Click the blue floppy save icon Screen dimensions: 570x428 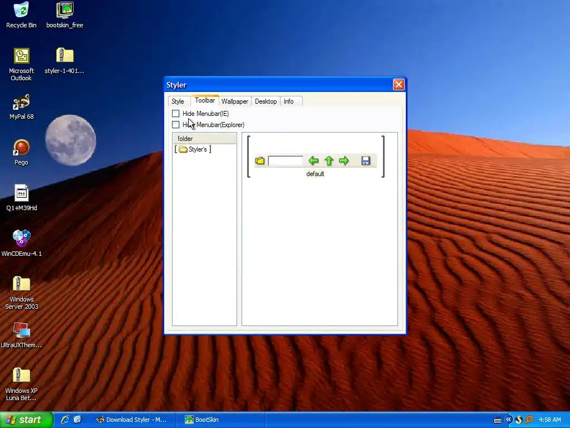(366, 161)
